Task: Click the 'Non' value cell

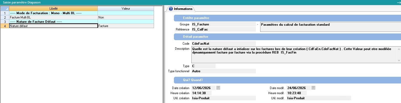Action: [x=126, y=17]
